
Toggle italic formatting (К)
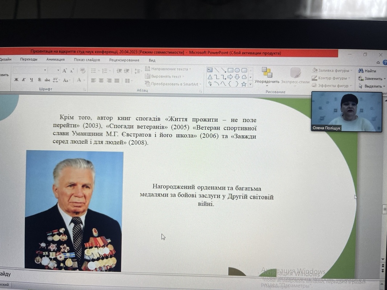tap(24, 80)
